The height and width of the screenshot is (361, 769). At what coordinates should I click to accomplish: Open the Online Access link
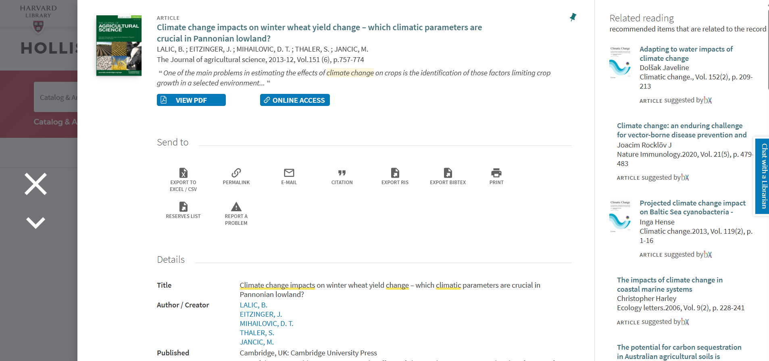(295, 100)
